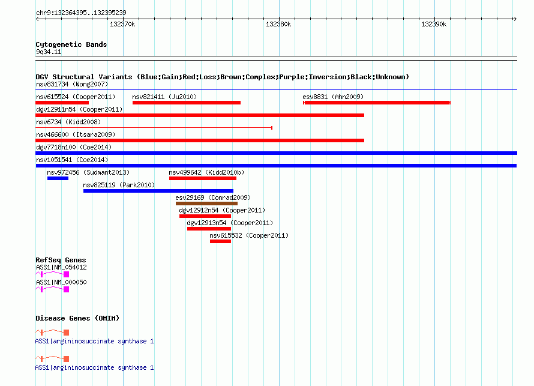Image resolution: width=534 pixels, height=386 pixels.
Task: Click the esv8831 (Ahn2009) label
Action: 333,97
